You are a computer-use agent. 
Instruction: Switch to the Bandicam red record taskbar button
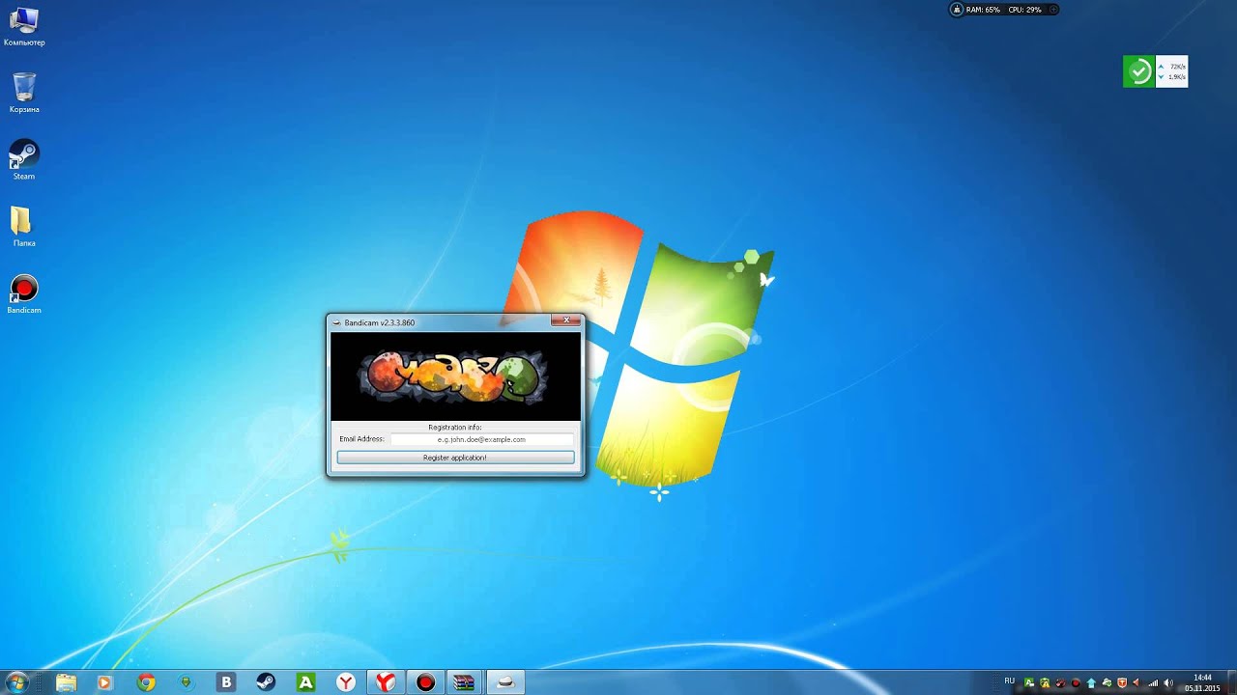[425, 682]
